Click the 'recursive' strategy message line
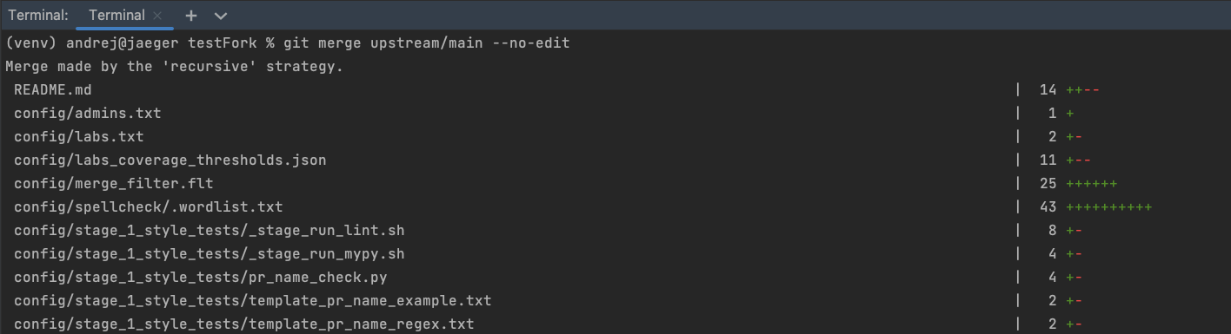 (x=175, y=66)
